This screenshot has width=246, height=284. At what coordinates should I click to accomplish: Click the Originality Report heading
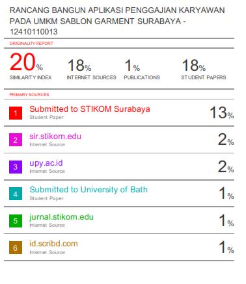click(31, 44)
